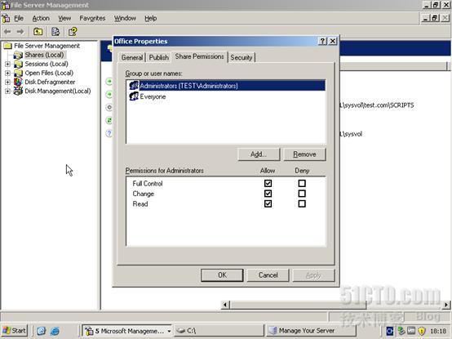Click the Remove button

pos(304,154)
